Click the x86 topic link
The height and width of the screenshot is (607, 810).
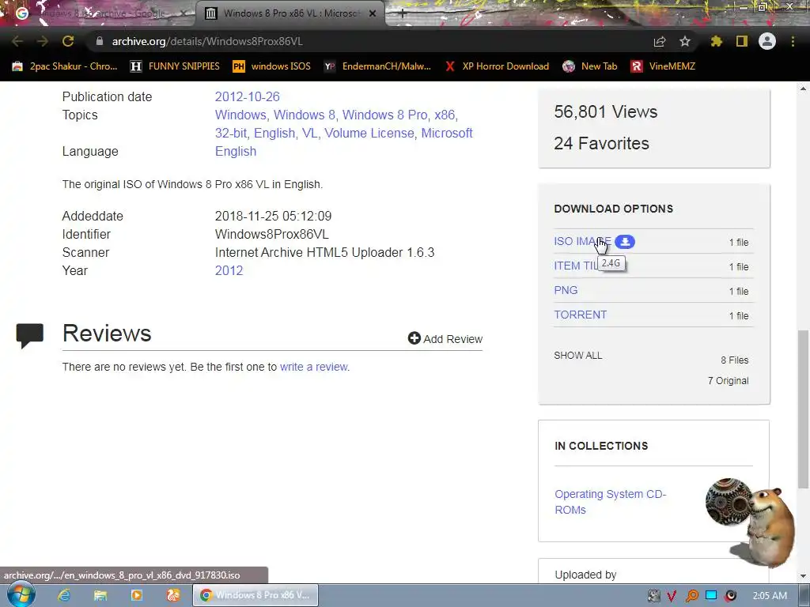(x=445, y=115)
